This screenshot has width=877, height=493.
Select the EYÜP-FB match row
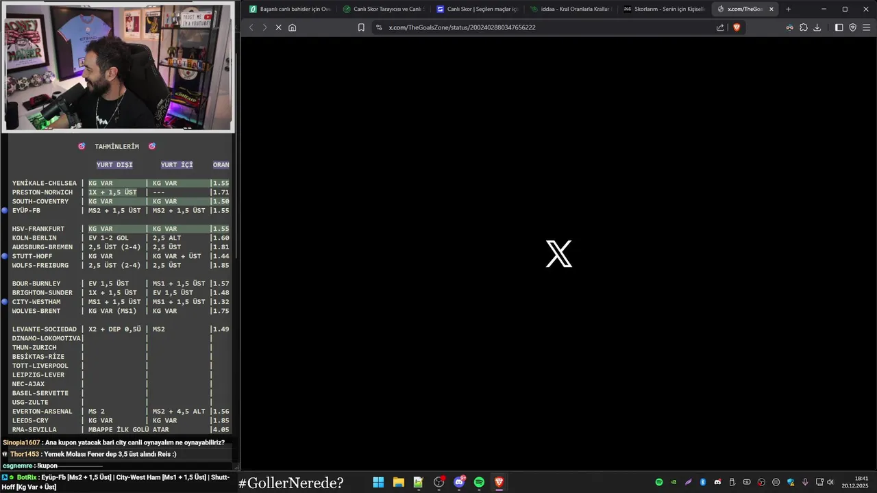[121, 211]
